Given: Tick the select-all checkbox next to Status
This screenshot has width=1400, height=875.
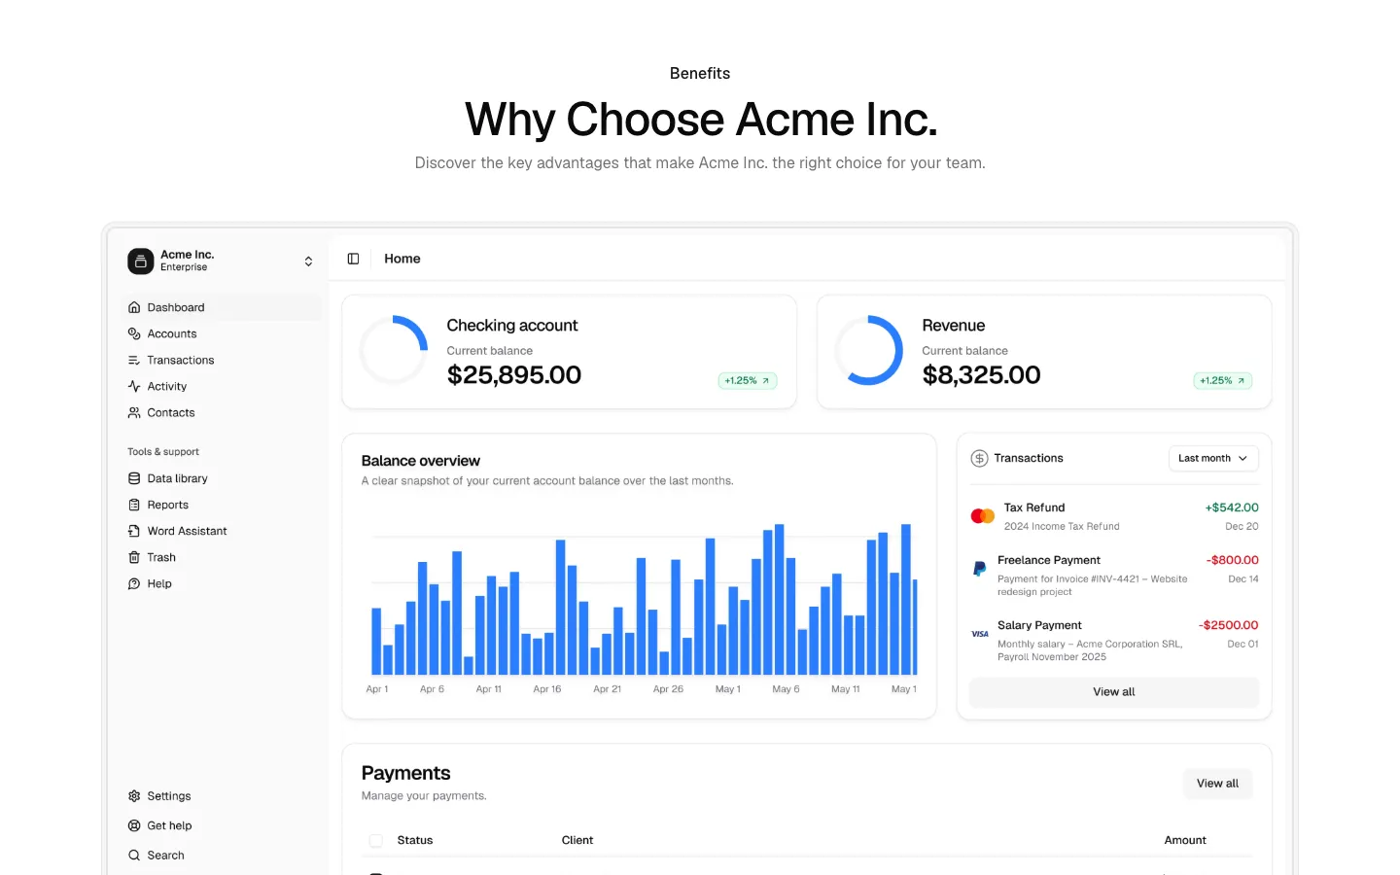Looking at the screenshot, I should [375, 840].
